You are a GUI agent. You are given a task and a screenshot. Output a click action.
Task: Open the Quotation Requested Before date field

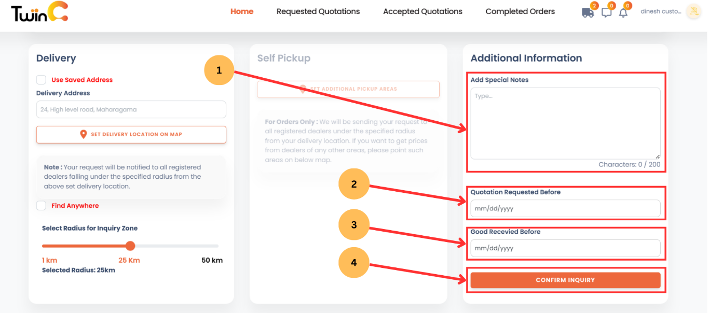pyautogui.click(x=565, y=209)
